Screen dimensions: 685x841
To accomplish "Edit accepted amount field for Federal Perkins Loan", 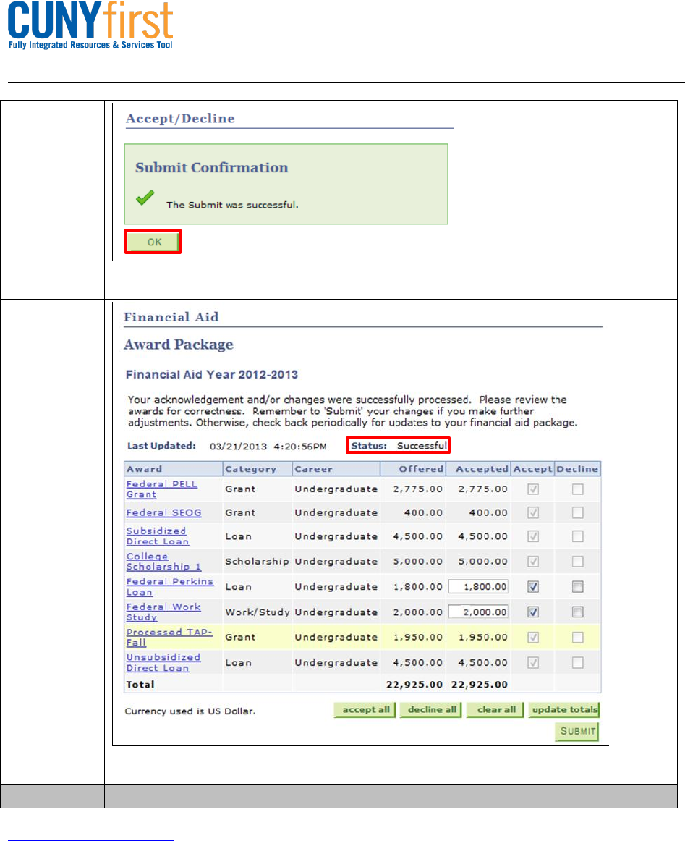I will point(478,587).
